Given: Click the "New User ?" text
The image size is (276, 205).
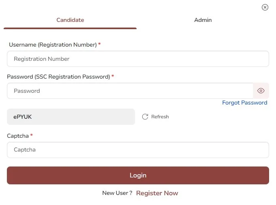Looking at the screenshot, I should click(x=117, y=193).
